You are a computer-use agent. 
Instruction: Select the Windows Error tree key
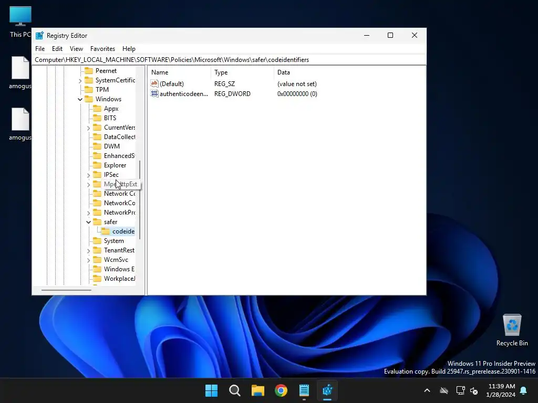tap(119, 269)
